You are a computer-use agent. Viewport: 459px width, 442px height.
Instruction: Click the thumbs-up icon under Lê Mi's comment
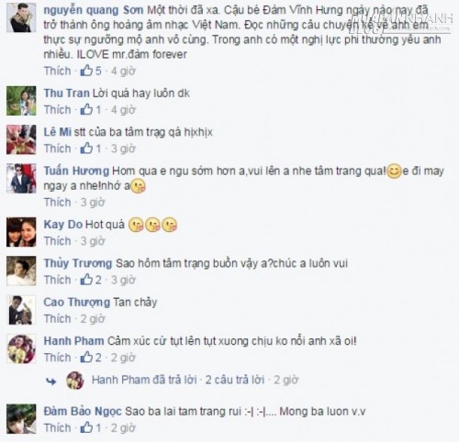tap(86, 149)
